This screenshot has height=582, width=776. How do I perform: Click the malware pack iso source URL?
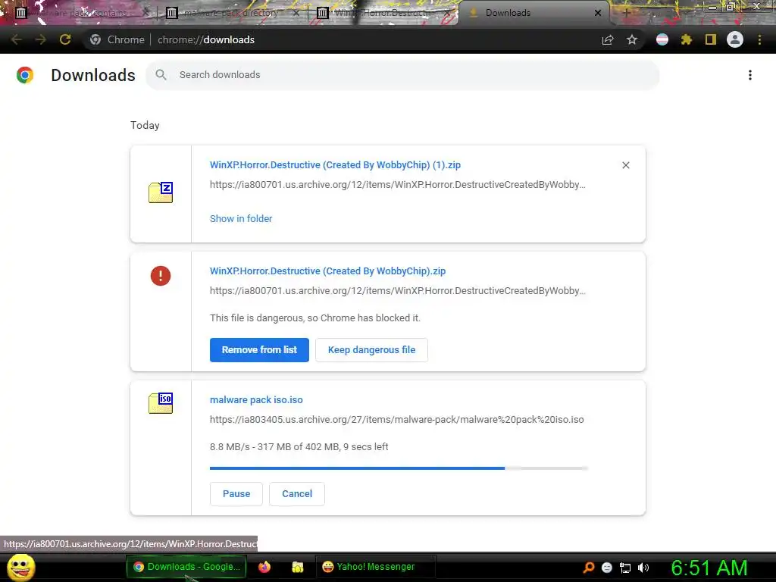tap(397, 420)
